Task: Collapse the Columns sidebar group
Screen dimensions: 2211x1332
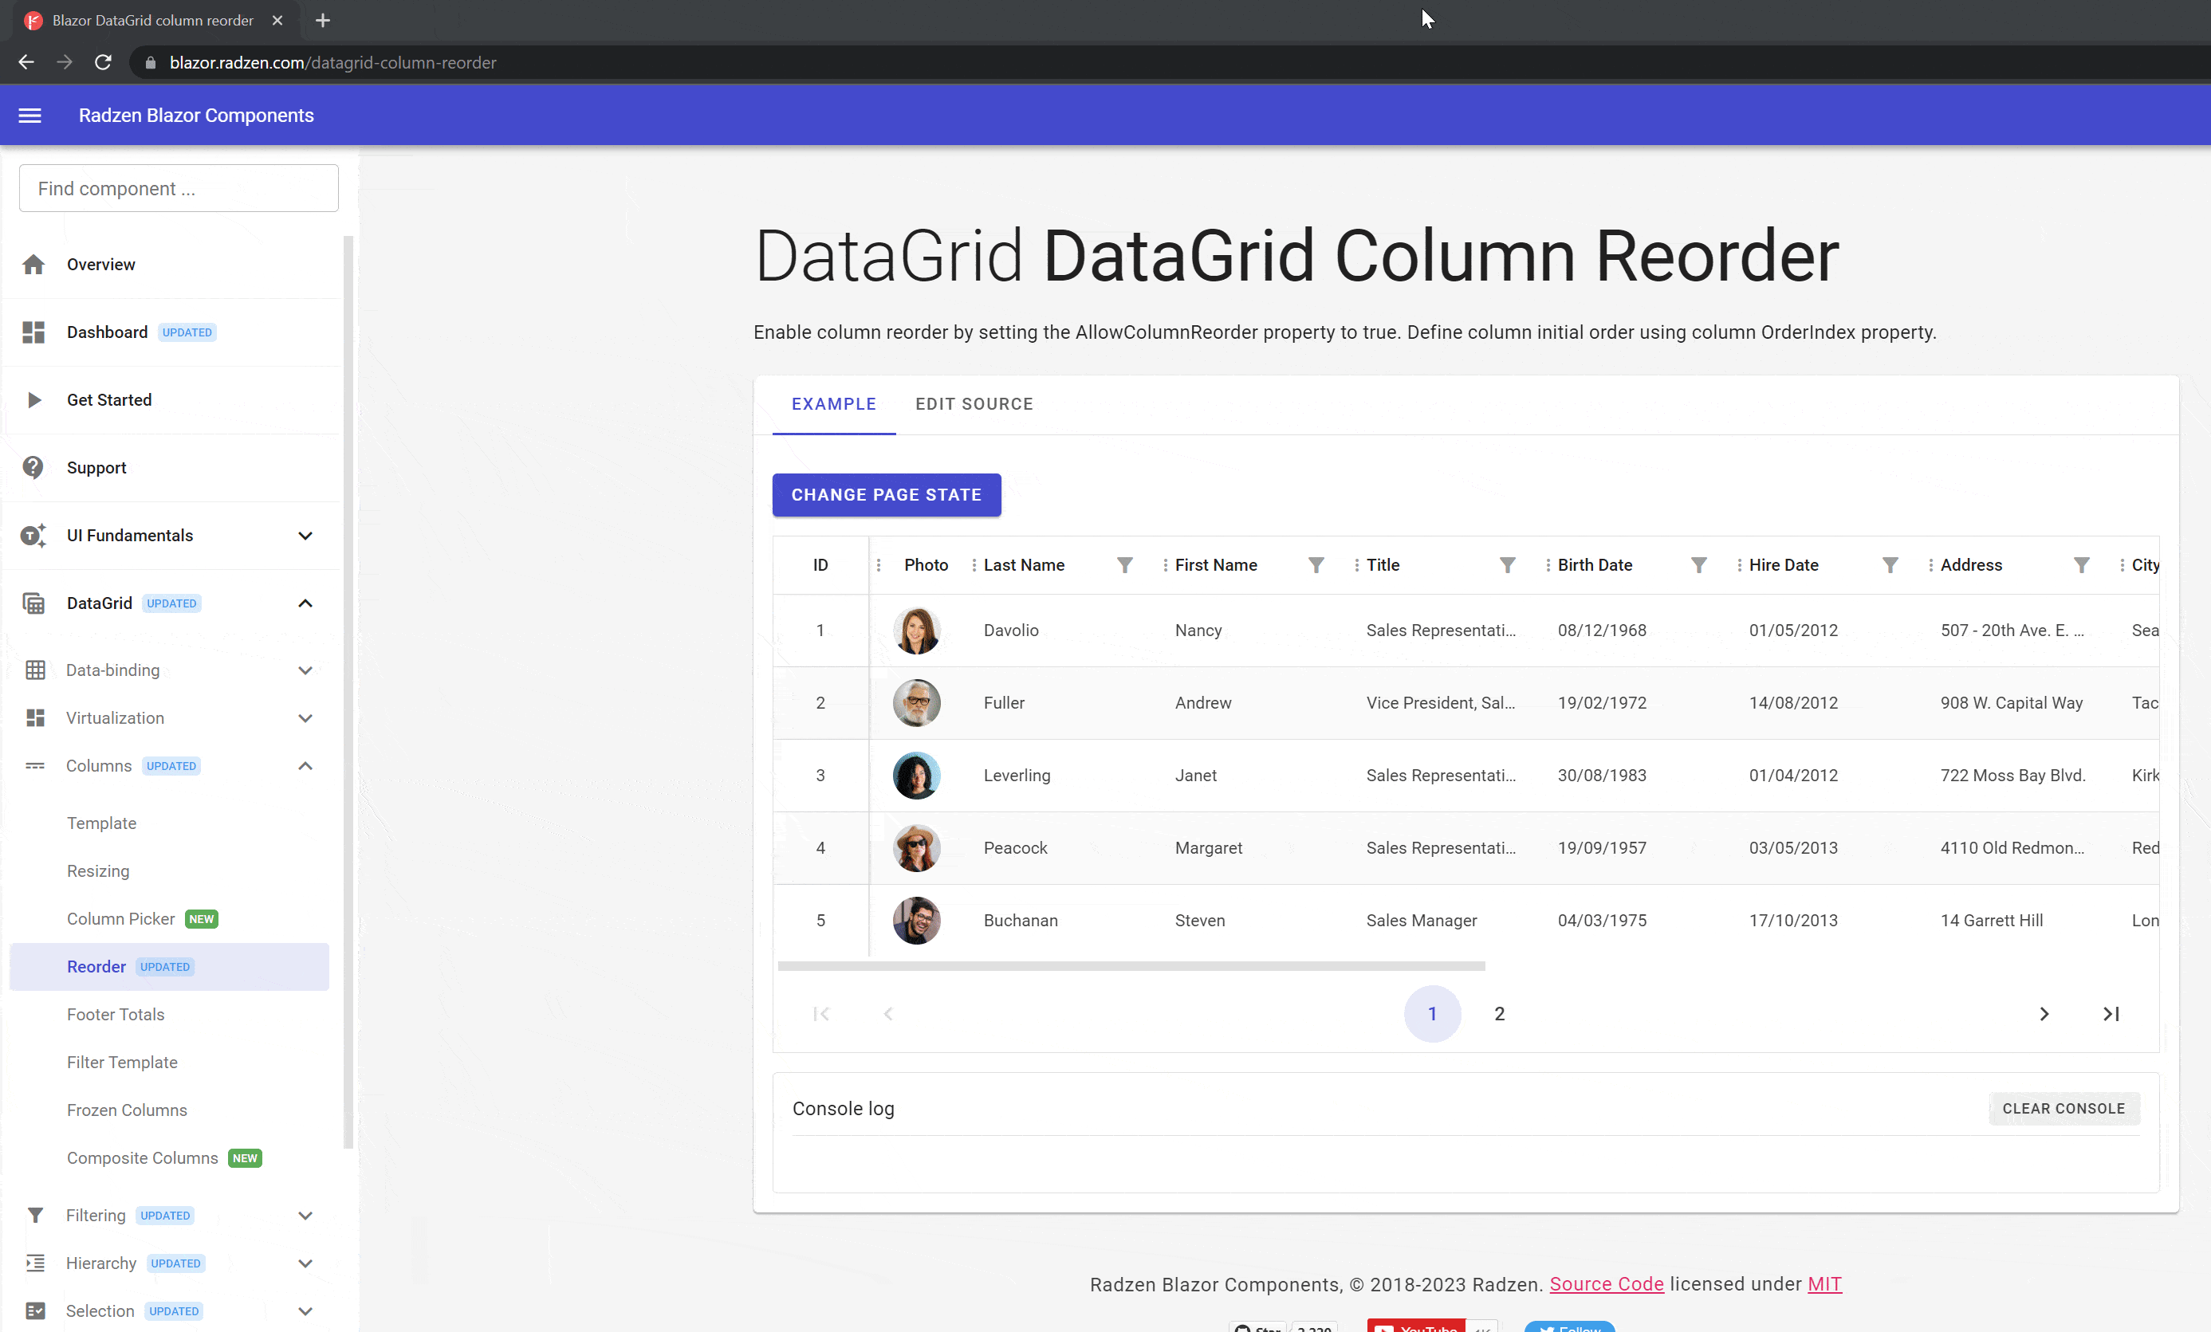Action: click(305, 766)
